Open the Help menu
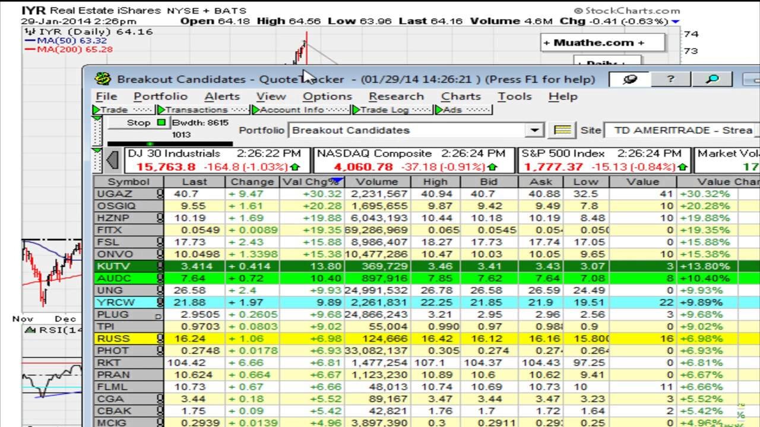760x427 pixels. pyautogui.click(x=562, y=96)
